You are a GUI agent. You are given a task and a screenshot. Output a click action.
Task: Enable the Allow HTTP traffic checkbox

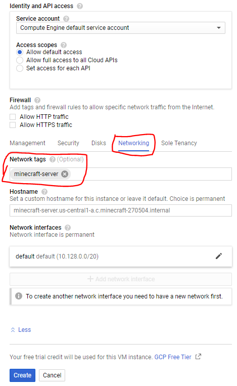point(13,117)
